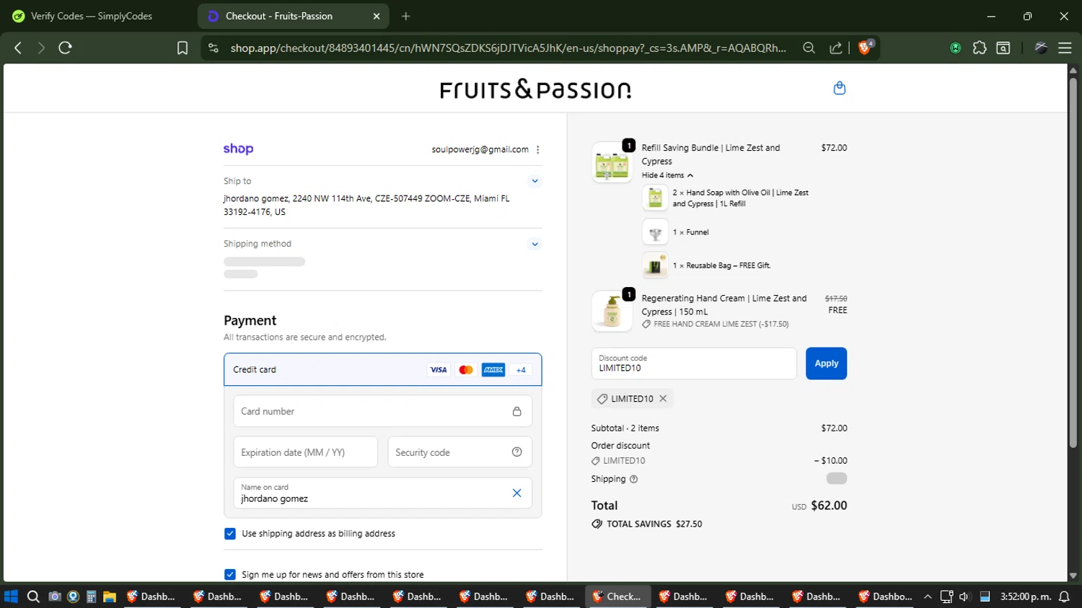Click the Hand Soap 1L Refill thumbnail
Screen dimensions: 1082x608
[x=655, y=198]
